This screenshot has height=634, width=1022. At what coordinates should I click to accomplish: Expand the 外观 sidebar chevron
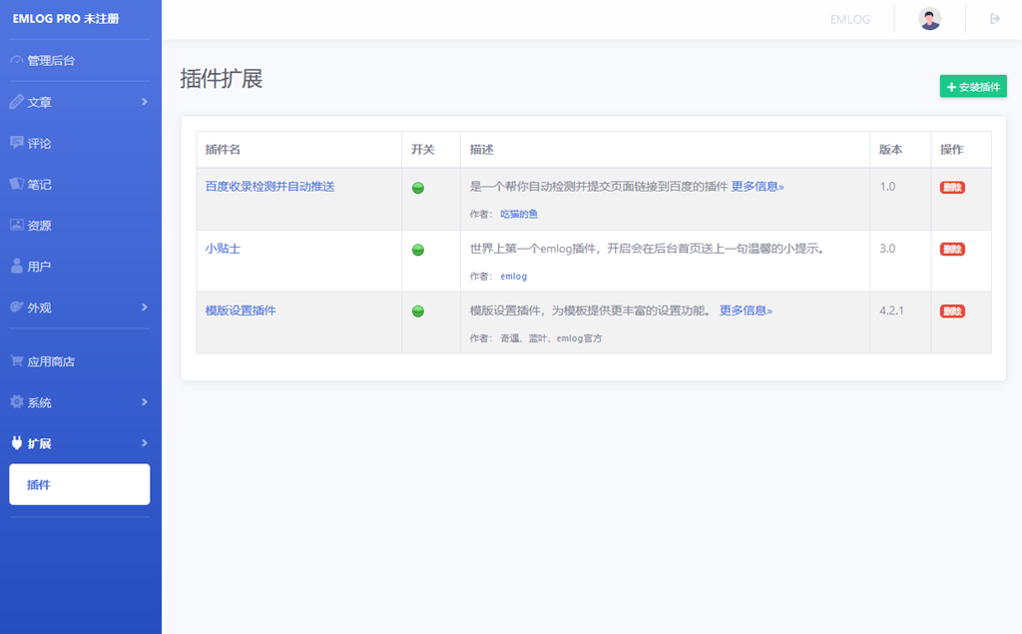coord(145,308)
